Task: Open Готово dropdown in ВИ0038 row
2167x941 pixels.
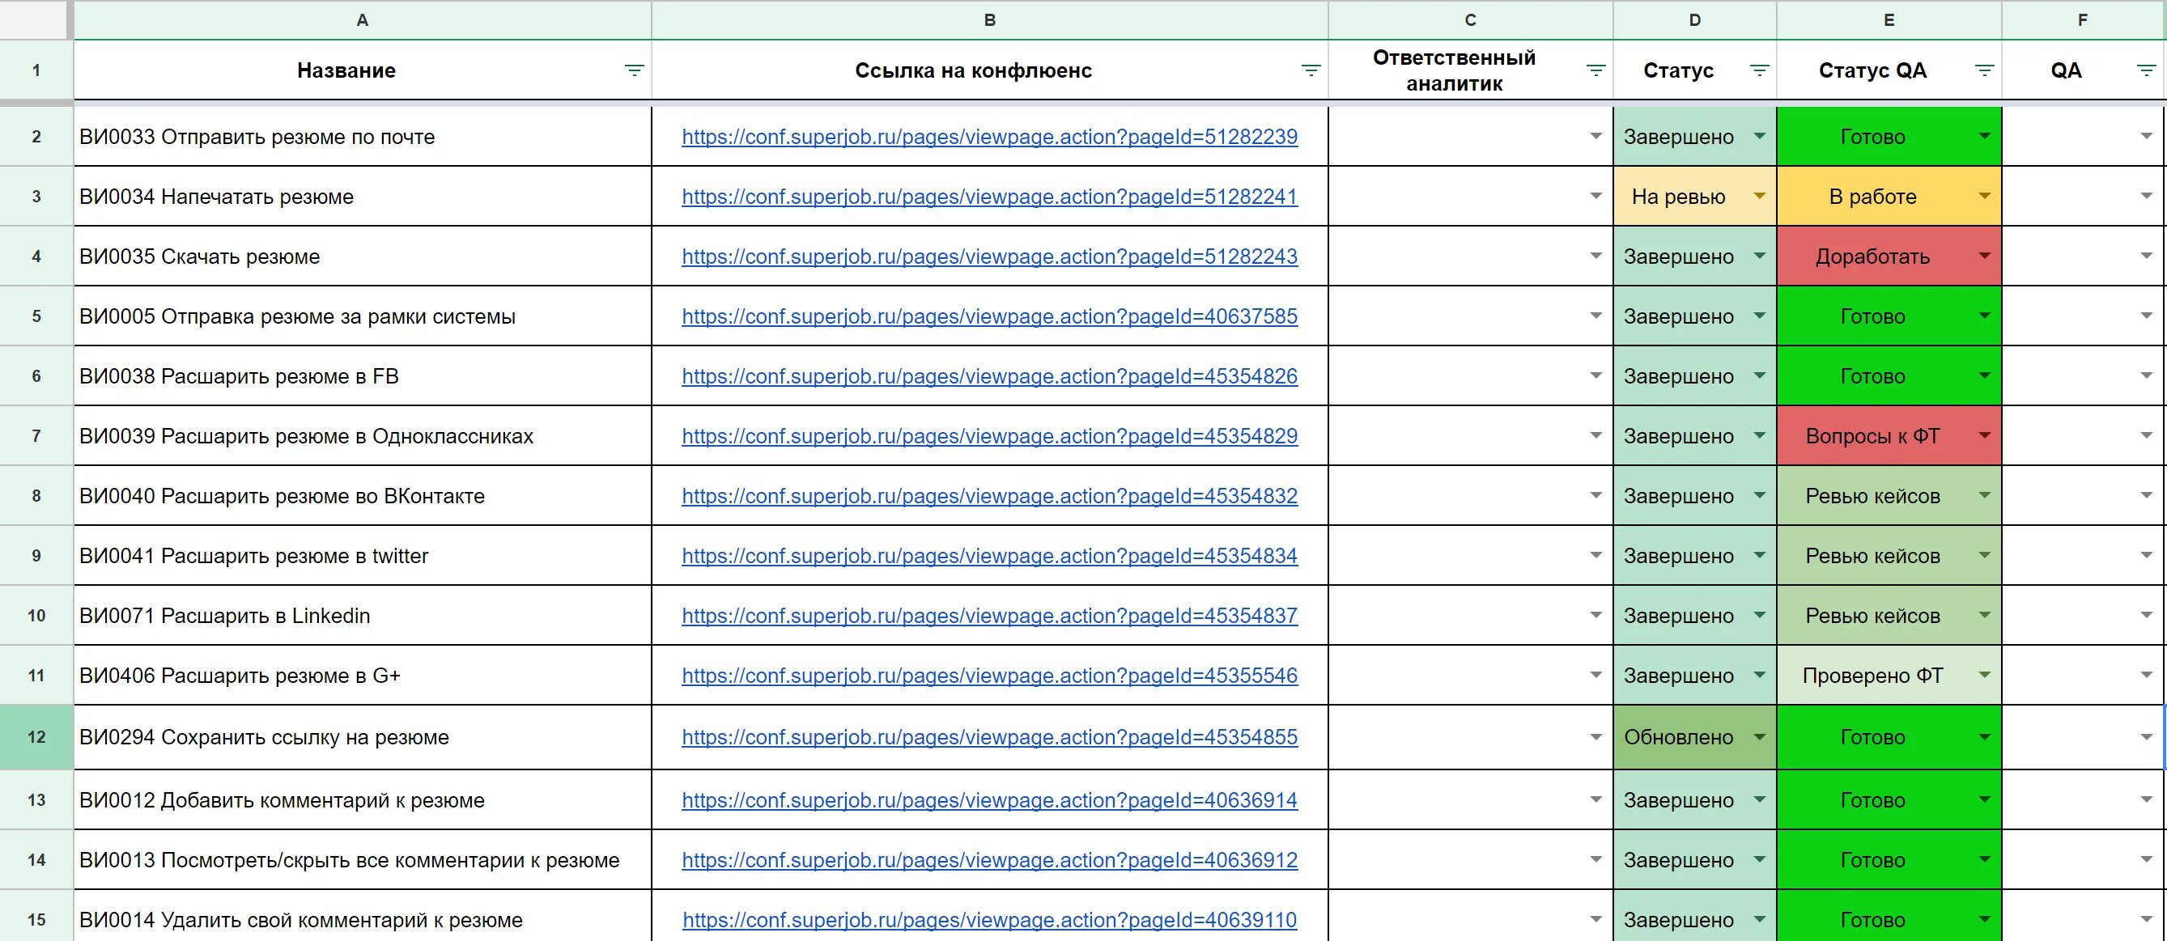Action: coord(1984,376)
